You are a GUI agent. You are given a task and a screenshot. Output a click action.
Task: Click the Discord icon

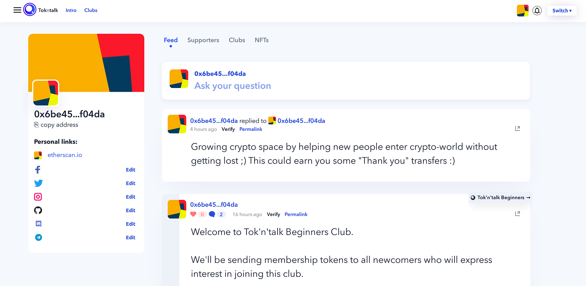coord(38,224)
